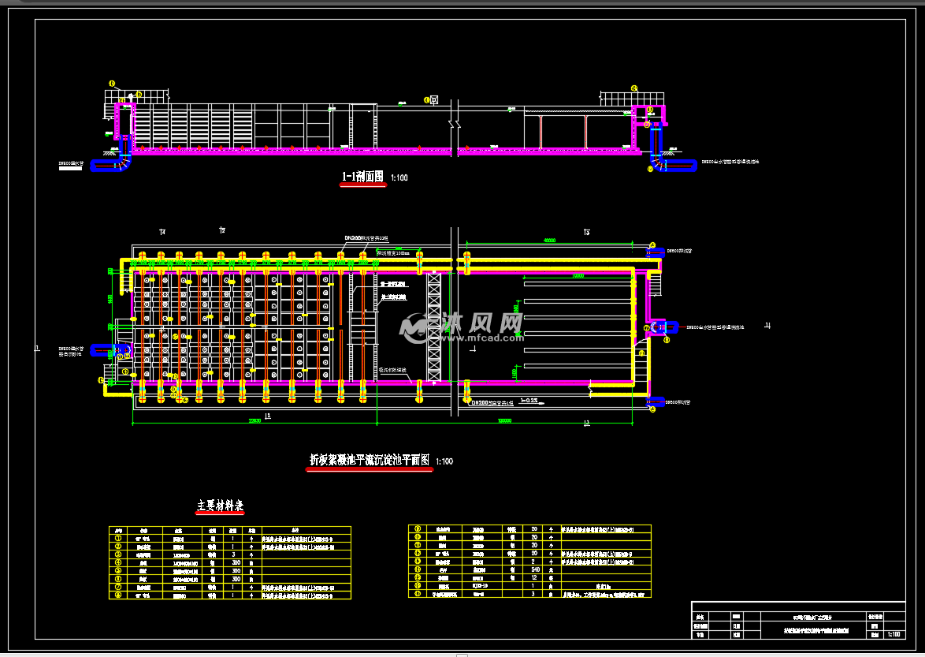This screenshot has width=925, height=657.
Task: Click the 折板絮凝池平流沉淀池平面图 plan title
Action: coord(369,460)
